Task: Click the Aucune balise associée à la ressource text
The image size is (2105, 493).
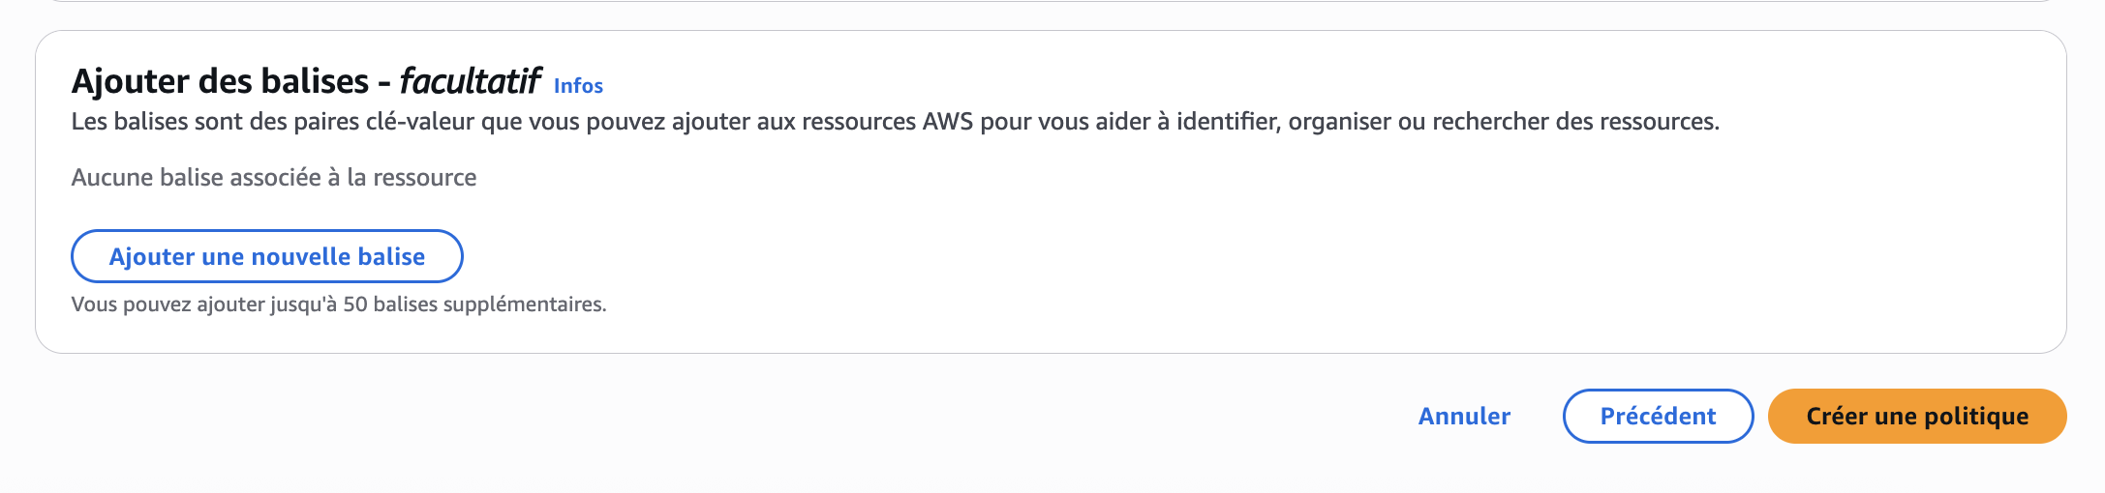Action: pyautogui.click(x=273, y=178)
